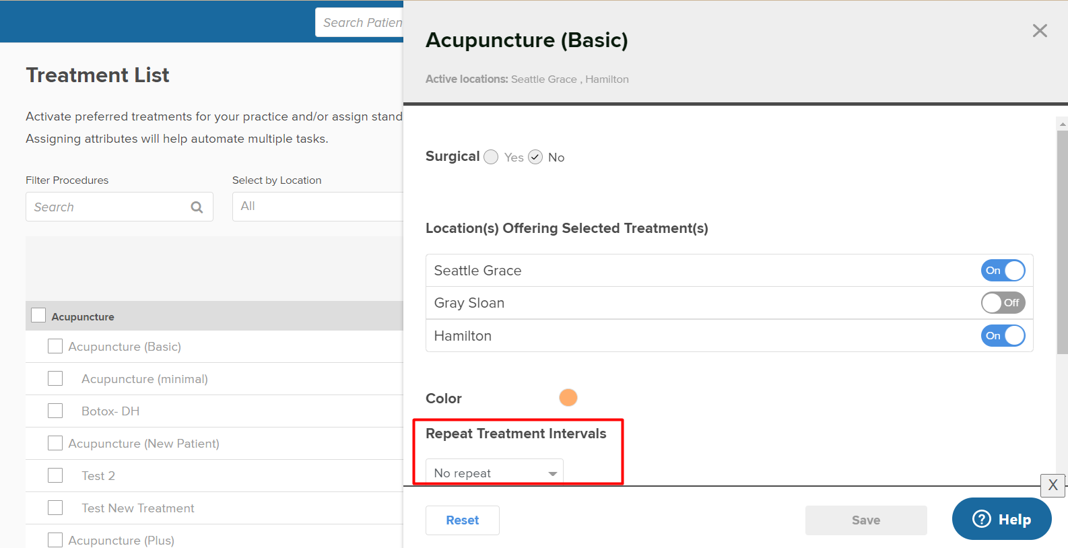1068x548 pixels.
Task: Click the search magnifier icon in Filter Procedures
Action: coord(197,207)
